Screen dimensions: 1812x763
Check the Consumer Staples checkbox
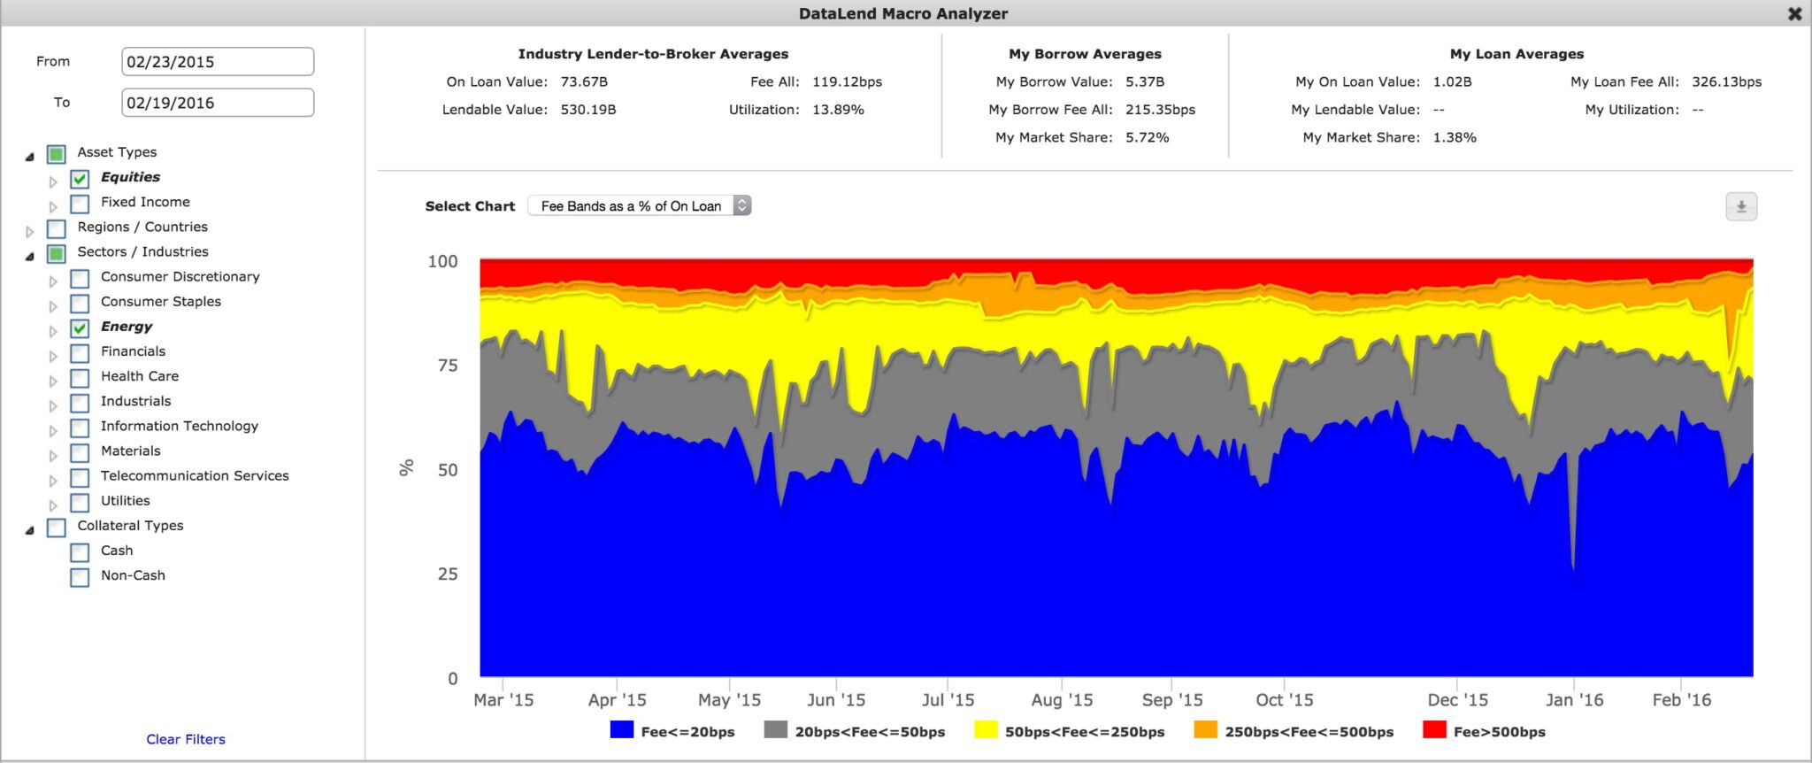pos(80,304)
